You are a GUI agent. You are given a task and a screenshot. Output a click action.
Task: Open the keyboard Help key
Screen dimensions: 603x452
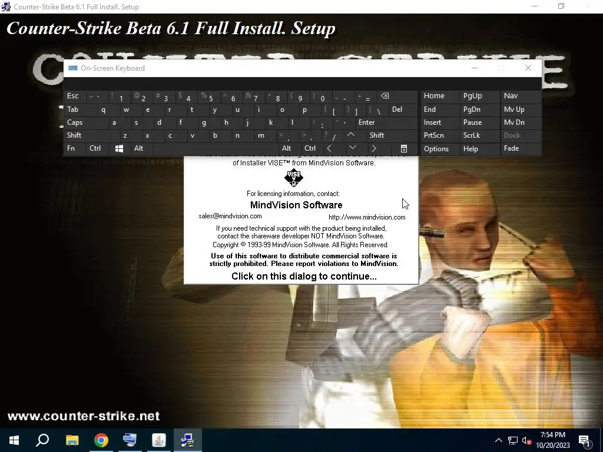tap(480, 149)
